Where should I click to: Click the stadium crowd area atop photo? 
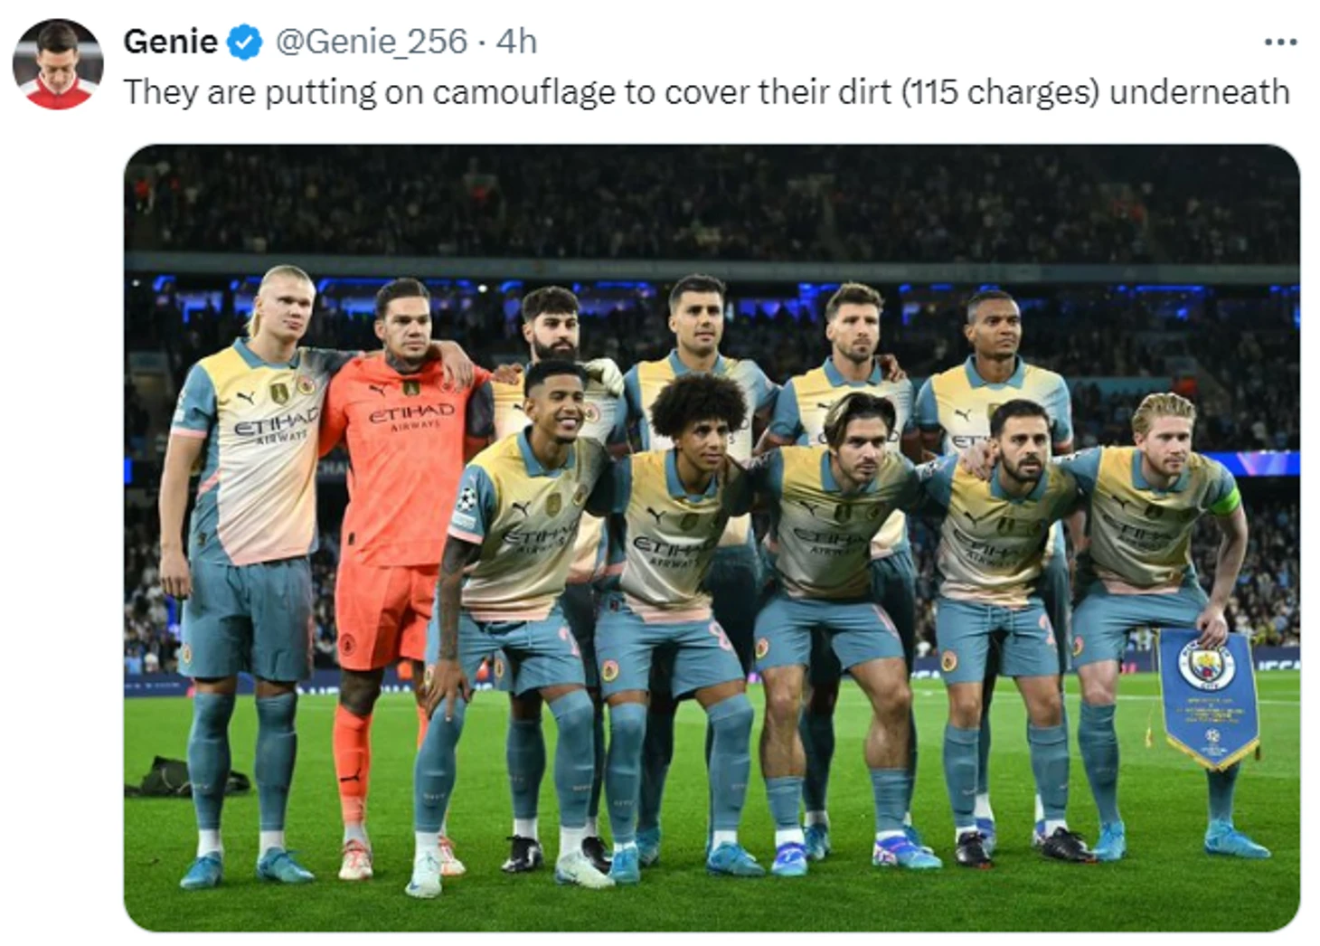coord(712,199)
